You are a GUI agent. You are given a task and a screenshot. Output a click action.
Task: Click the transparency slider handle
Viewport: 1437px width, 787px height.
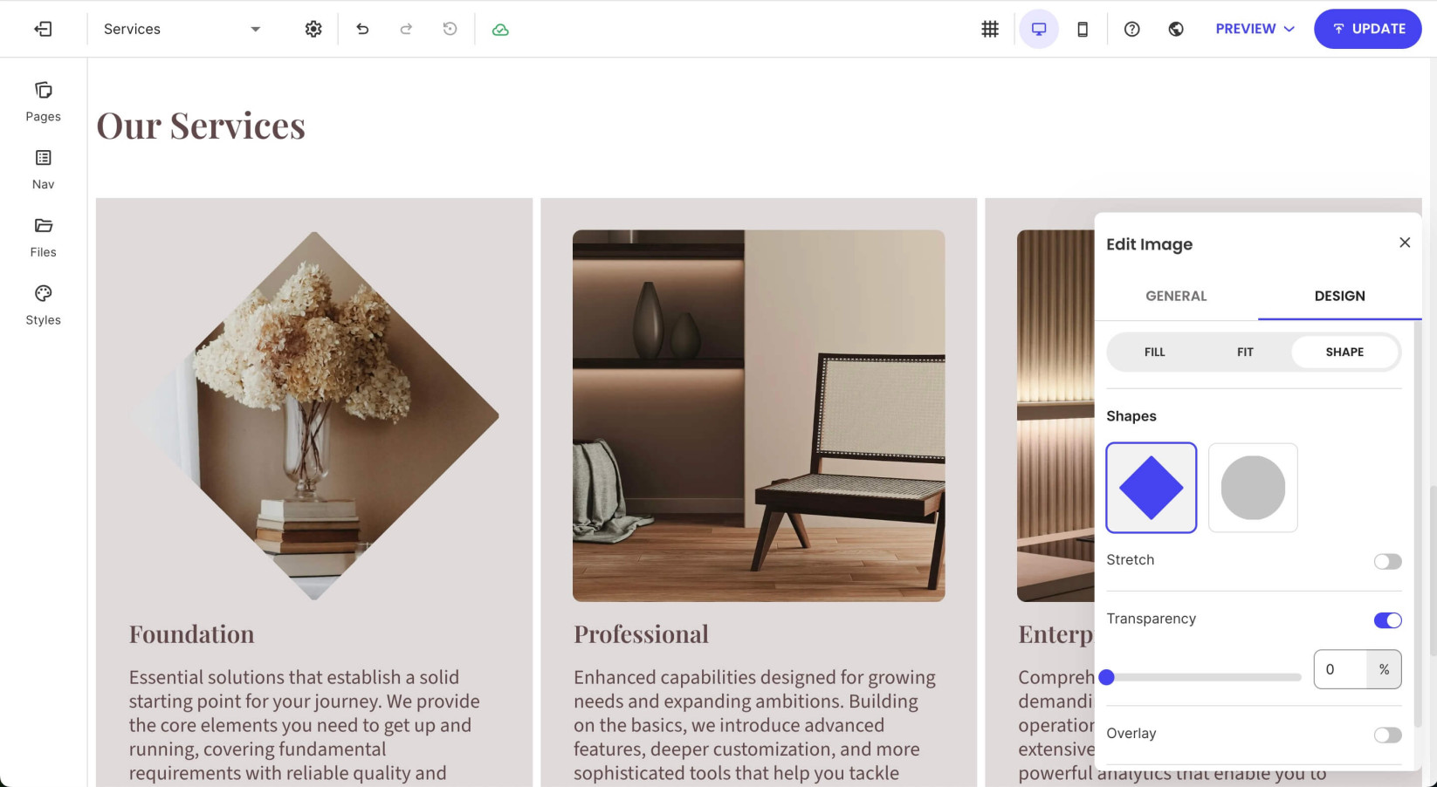point(1107,677)
